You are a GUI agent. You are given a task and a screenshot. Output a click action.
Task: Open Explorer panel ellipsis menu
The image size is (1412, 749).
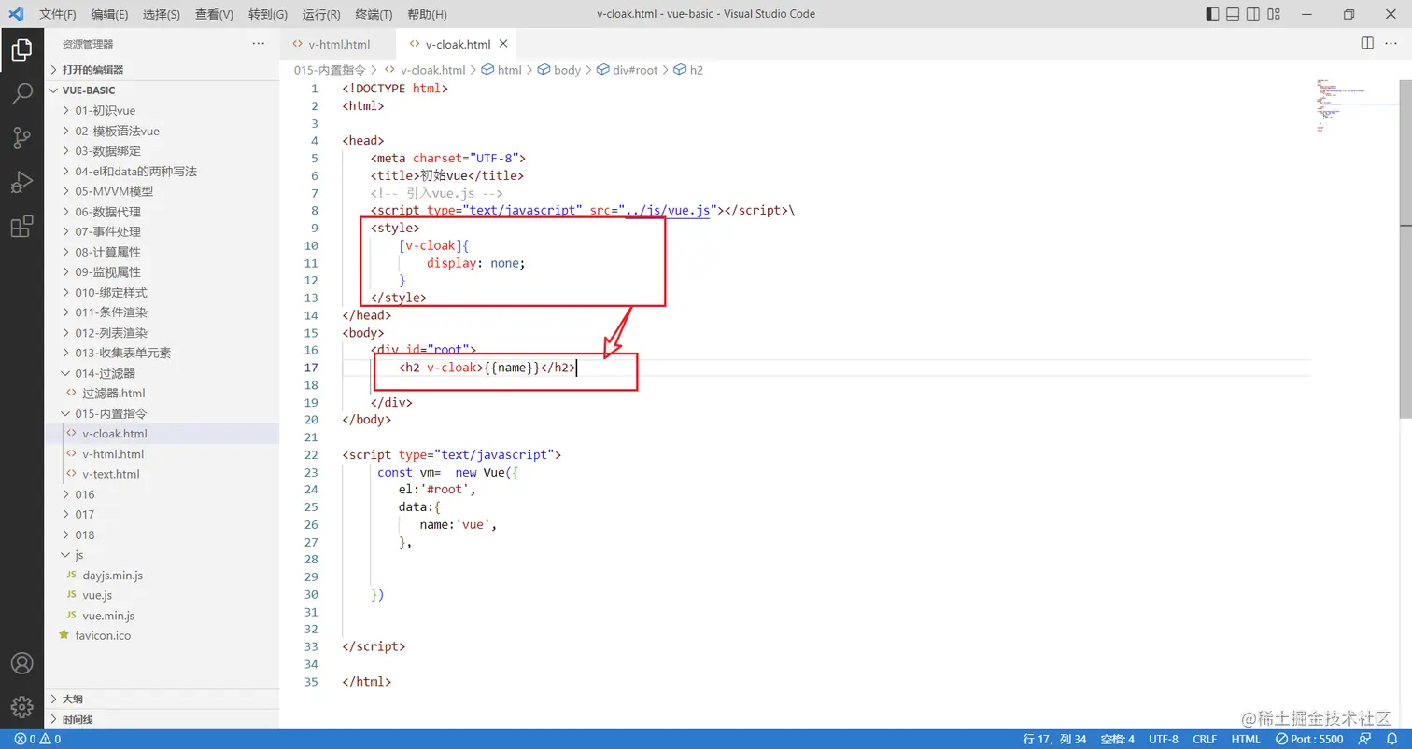259,44
